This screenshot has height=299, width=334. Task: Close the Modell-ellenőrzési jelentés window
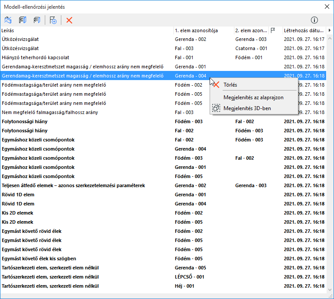[327, 7]
